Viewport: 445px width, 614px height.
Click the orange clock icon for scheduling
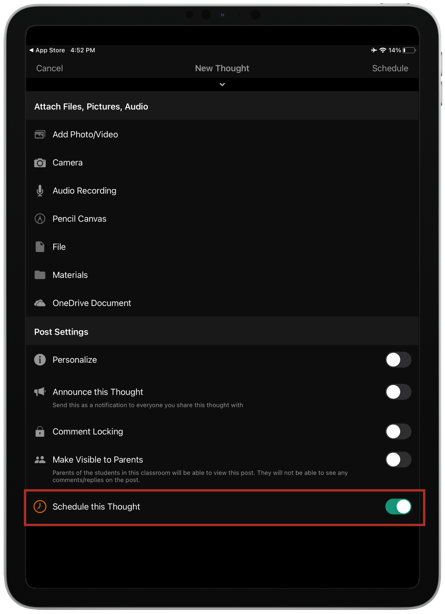pos(40,507)
